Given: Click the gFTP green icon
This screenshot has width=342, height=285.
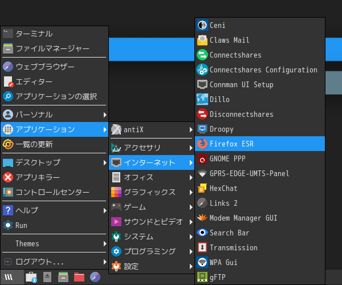Looking at the screenshot, I should (202, 278).
